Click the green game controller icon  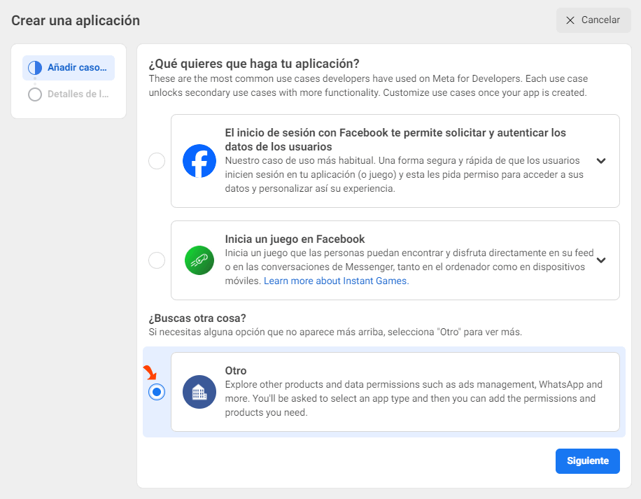point(199,260)
